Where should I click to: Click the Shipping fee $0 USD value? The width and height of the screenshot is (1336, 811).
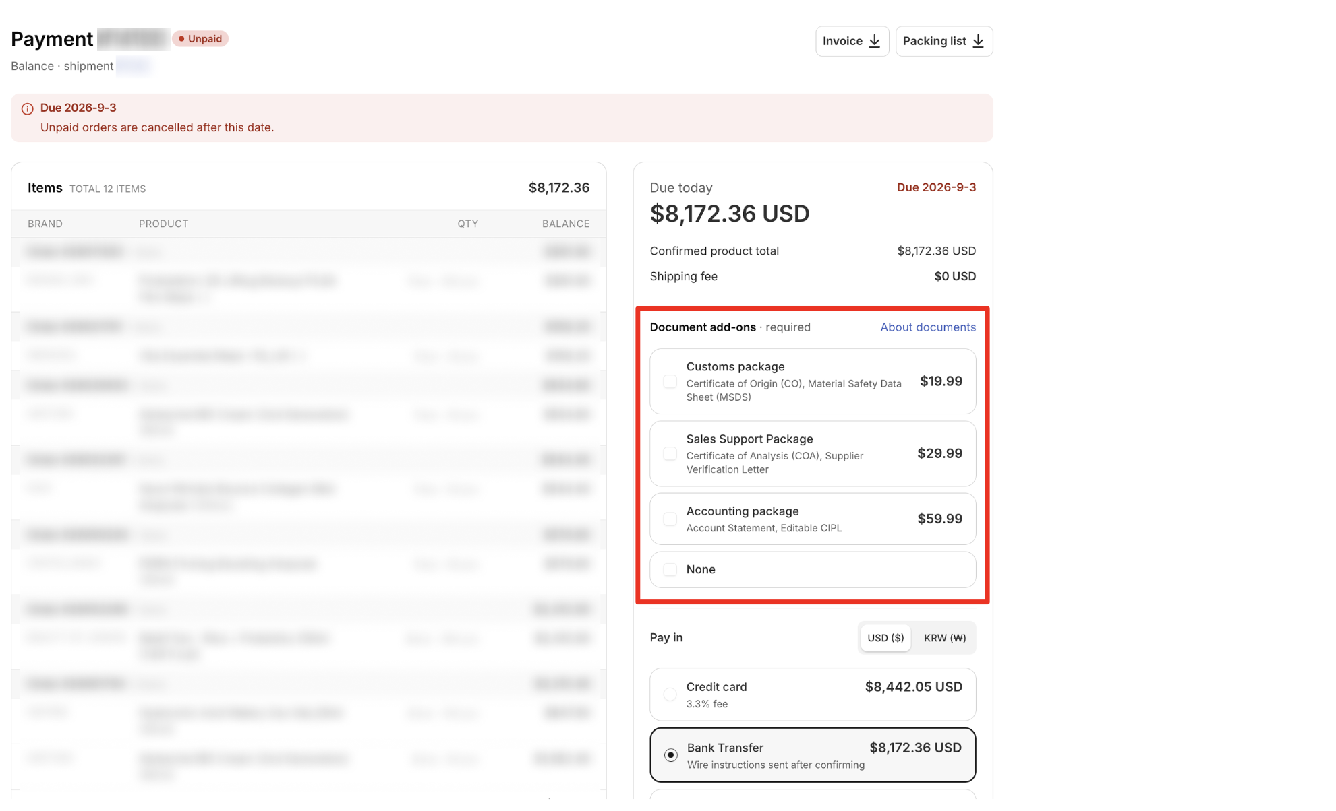tap(954, 276)
